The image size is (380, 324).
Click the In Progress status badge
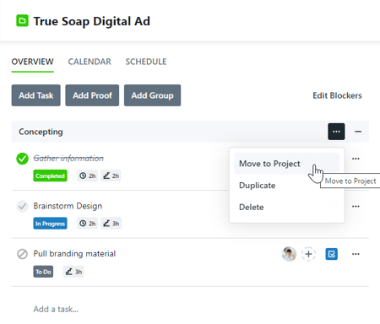point(50,224)
